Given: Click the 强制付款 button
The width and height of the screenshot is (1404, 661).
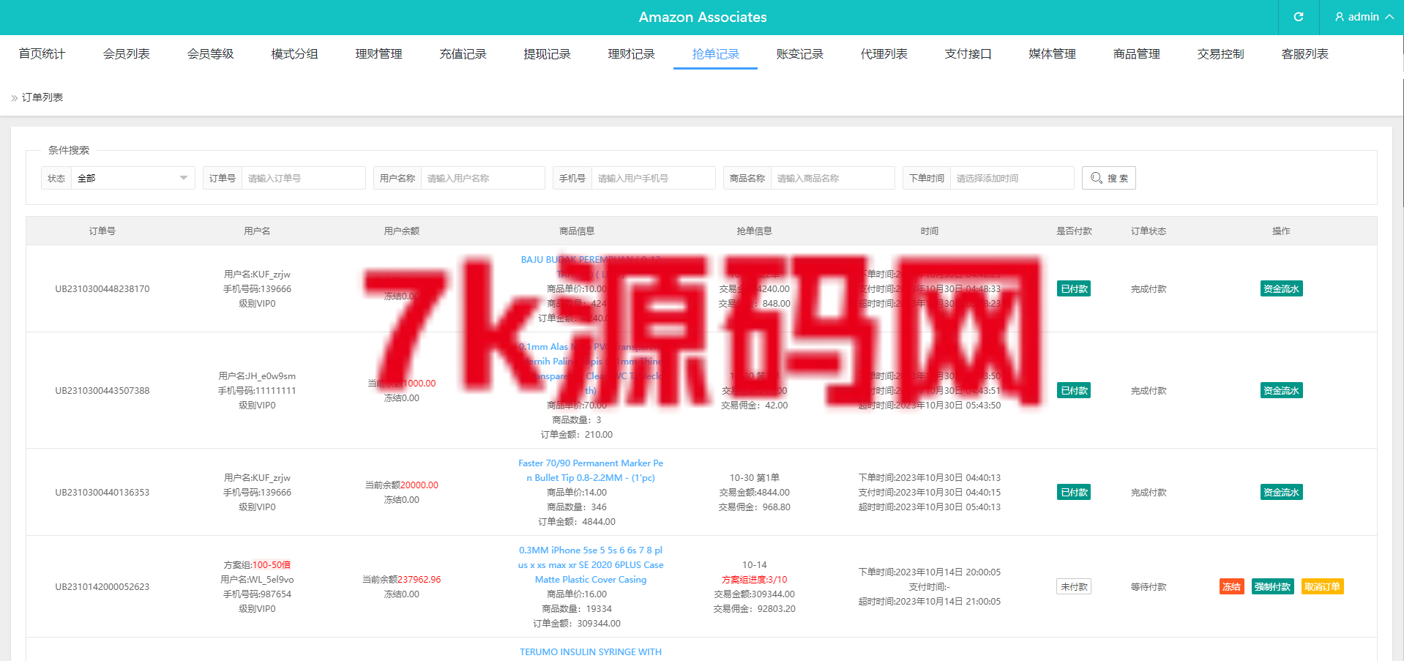Looking at the screenshot, I should point(1272,586).
